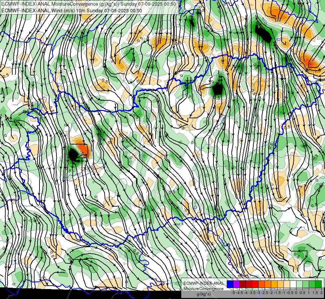This screenshot has height=299, width=325.
Task: Click the orange swatch (-2.5 to -2)
Action: (x=268, y=284)
